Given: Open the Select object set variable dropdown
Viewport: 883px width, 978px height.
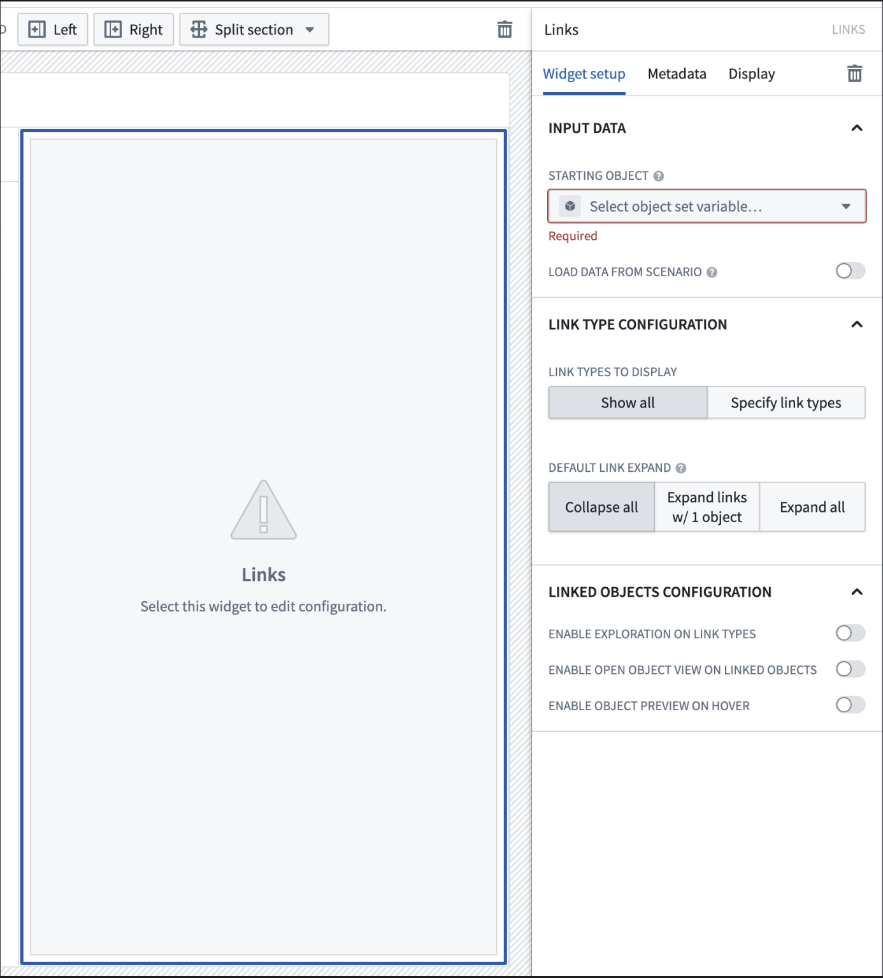Looking at the screenshot, I should pos(707,206).
